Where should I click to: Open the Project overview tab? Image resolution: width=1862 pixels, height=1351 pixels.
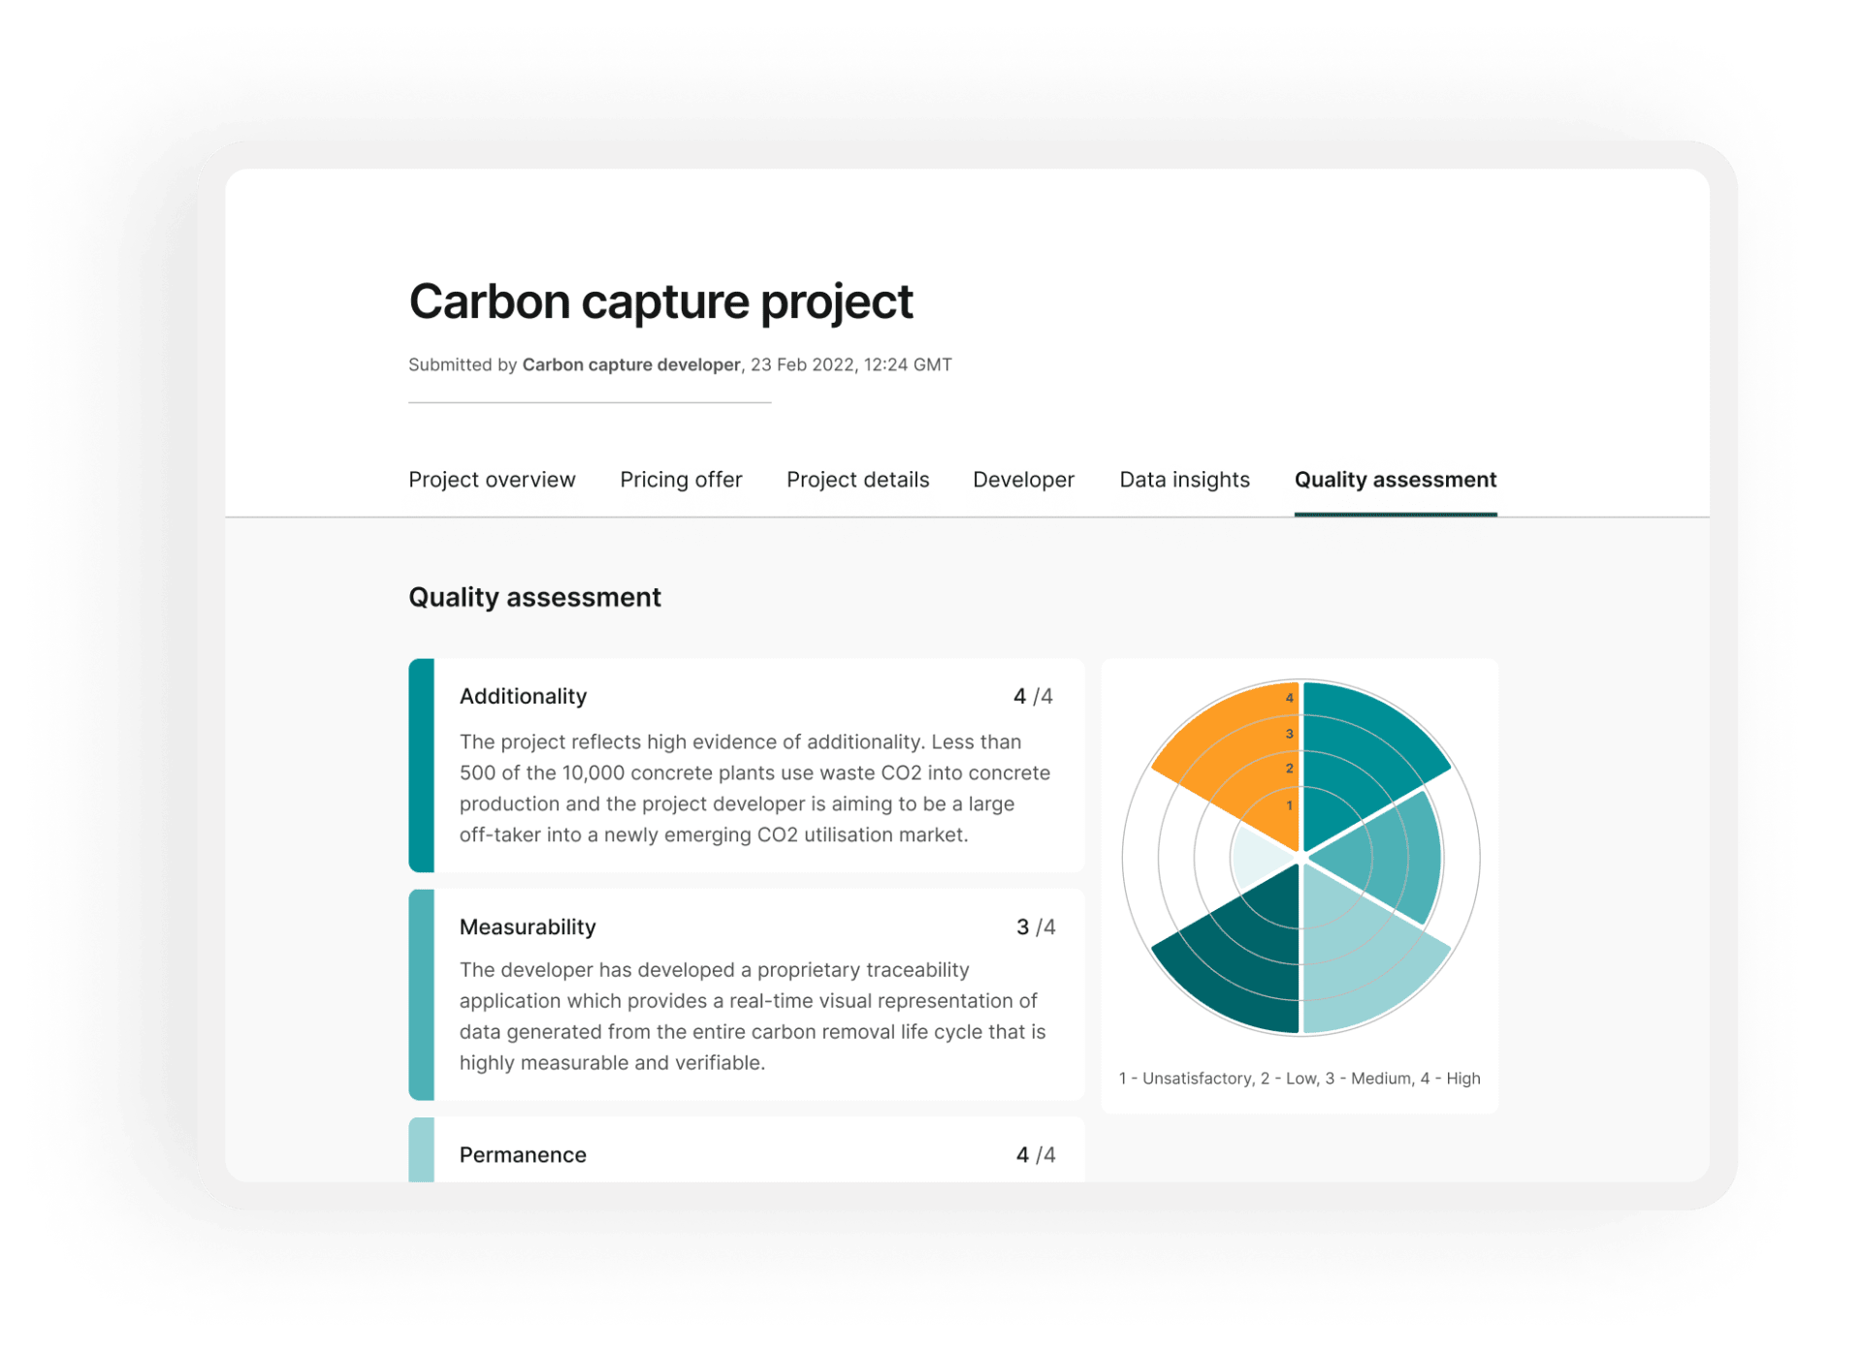(x=492, y=480)
